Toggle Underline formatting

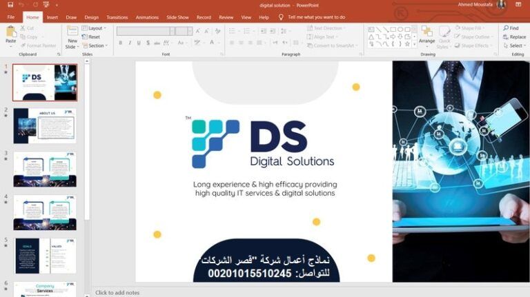[x=139, y=43]
